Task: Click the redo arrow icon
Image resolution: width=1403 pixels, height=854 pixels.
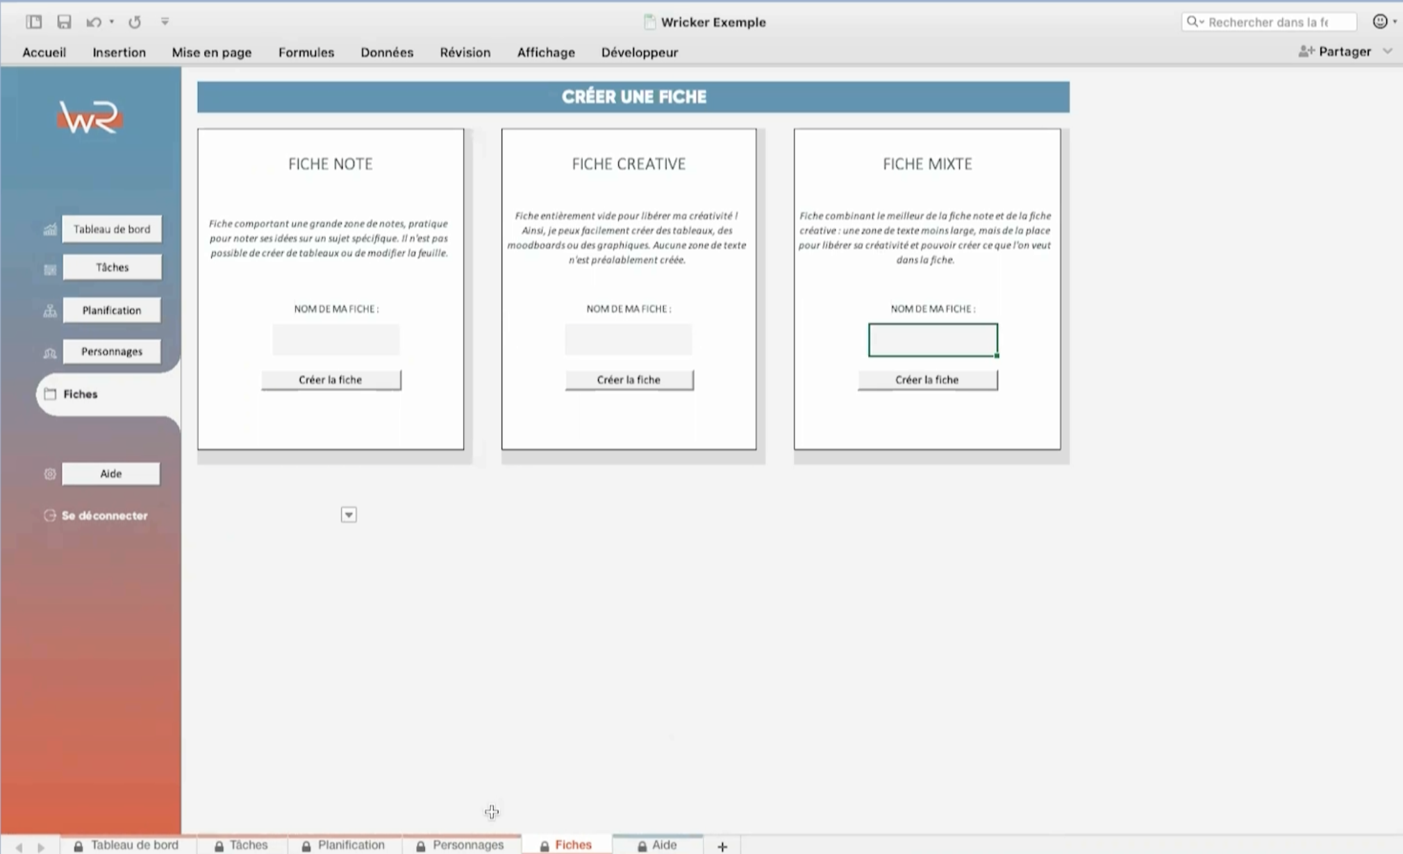Action: click(x=135, y=22)
